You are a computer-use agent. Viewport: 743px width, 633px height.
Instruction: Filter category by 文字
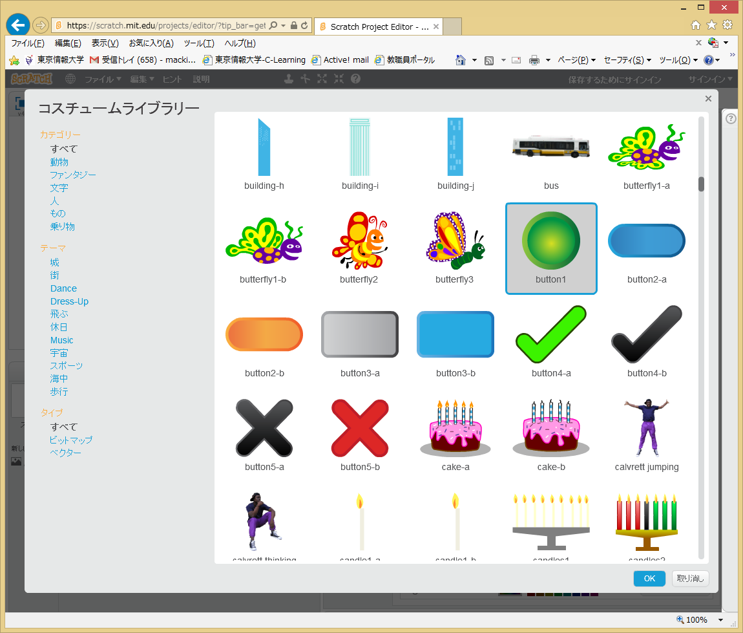tap(59, 188)
